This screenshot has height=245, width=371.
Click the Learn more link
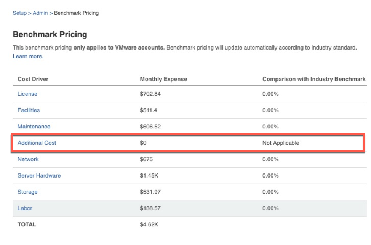pos(27,56)
